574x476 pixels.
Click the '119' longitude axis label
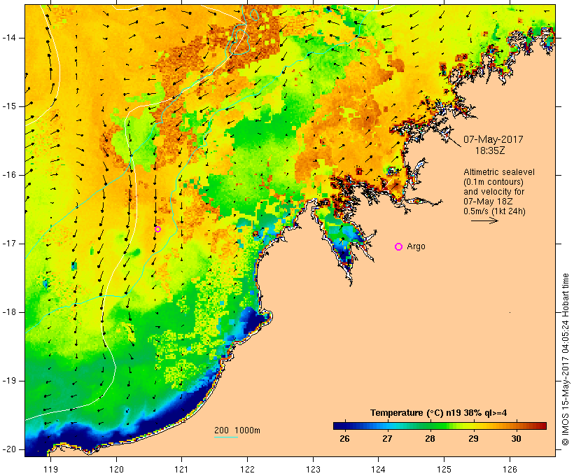tap(50, 469)
